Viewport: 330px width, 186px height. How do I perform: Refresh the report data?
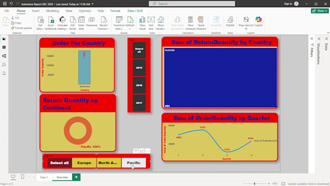pyautogui.click(x=130, y=23)
